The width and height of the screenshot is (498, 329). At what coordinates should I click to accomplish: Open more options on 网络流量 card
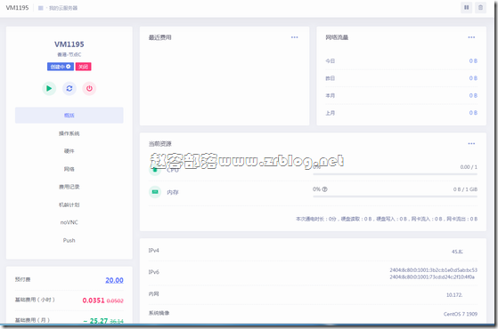coord(471,37)
